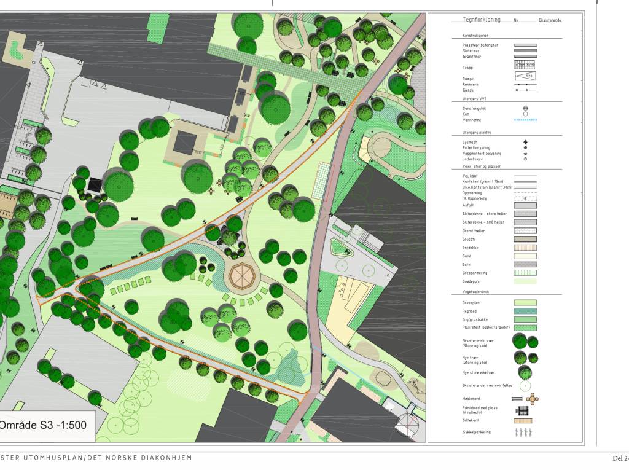629x470 pixels.
Task: Click the Område S3 -1:500 label
Action: [43, 425]
